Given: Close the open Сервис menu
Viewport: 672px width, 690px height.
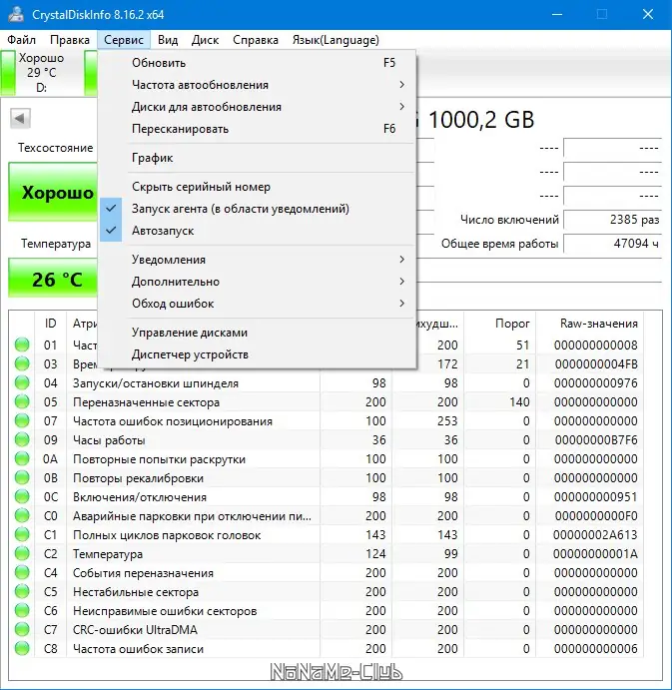Looking at the screenshot, I should click(x=124, y=40).
